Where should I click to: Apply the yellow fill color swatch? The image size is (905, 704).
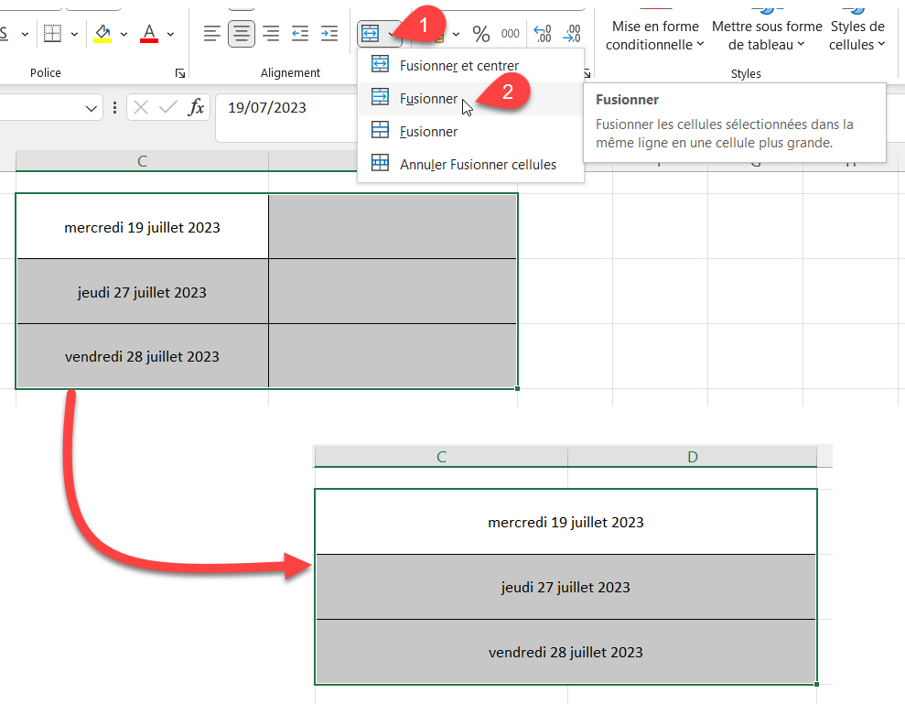102,34
